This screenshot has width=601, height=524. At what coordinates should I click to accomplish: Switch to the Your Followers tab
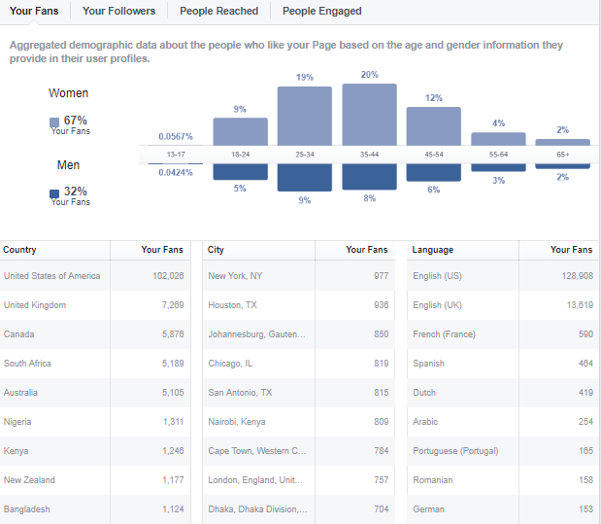coord(118,11)
